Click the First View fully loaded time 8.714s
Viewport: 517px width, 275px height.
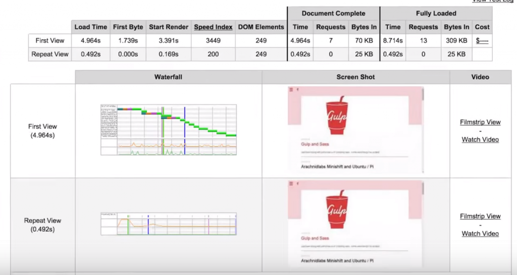[393, 41]
